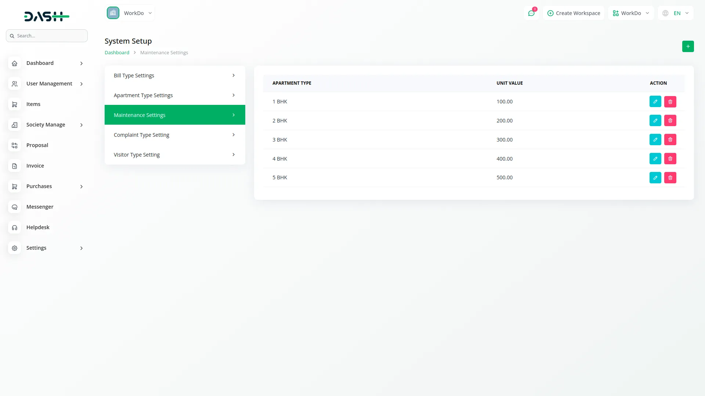Go to Dashboard breadcrumb link
Viewport: 705px width, 396px height.
[x=117, y=53]
